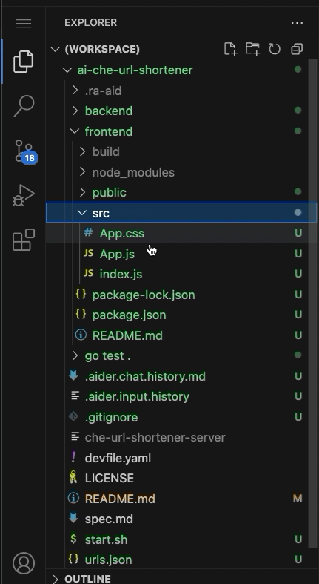This screenshot has height=584, width=319.
Task: Click the New Folder icon in the Explorer header
Action: (252, 49)
